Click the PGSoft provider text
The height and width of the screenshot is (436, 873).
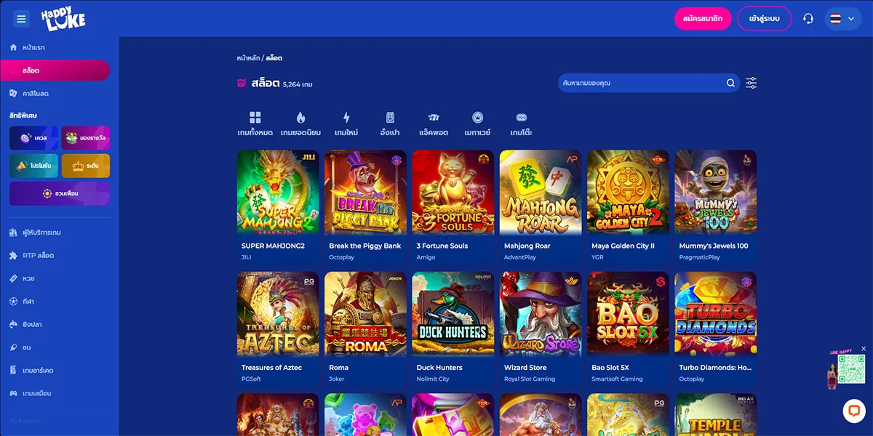pyautogui.click(x=251, y=379)
